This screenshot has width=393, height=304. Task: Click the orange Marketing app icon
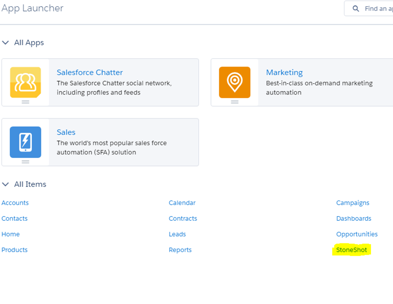click(235, 82)
